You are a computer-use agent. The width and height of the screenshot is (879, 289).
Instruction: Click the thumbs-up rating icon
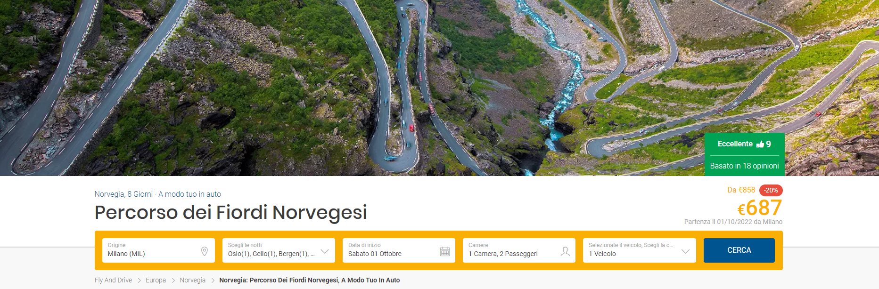click(760, 144)
